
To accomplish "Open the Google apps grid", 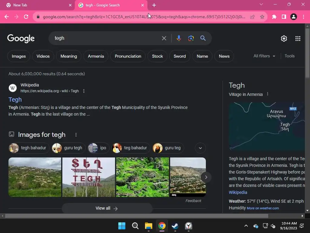I will [x=298, y=39].
